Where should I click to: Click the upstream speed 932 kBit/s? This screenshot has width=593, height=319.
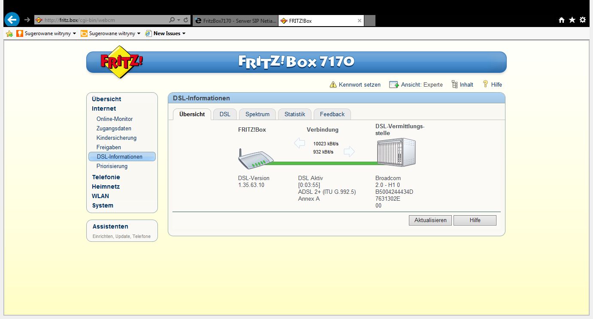(x=323, y=152)
